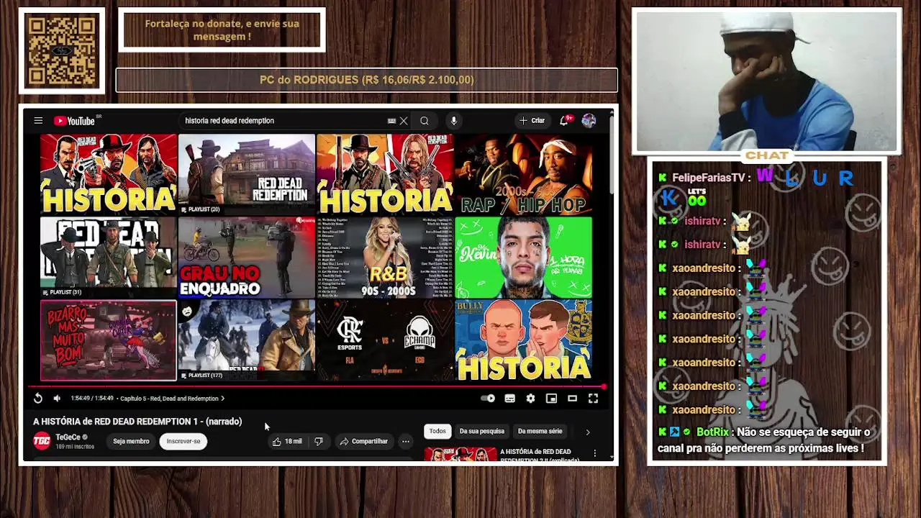Mute the video volume

pyautogui.click(x=57, y=398)
